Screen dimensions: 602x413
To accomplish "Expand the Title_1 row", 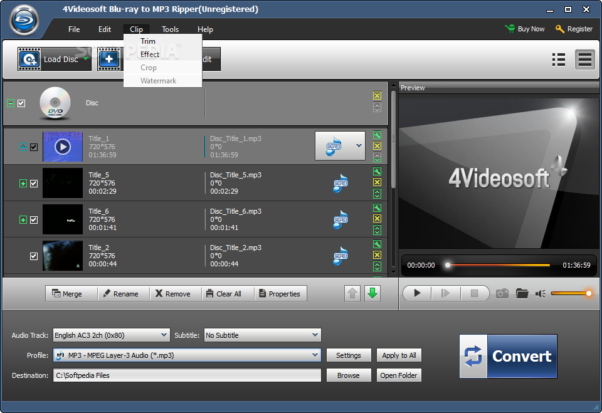I will coord(23,147).
